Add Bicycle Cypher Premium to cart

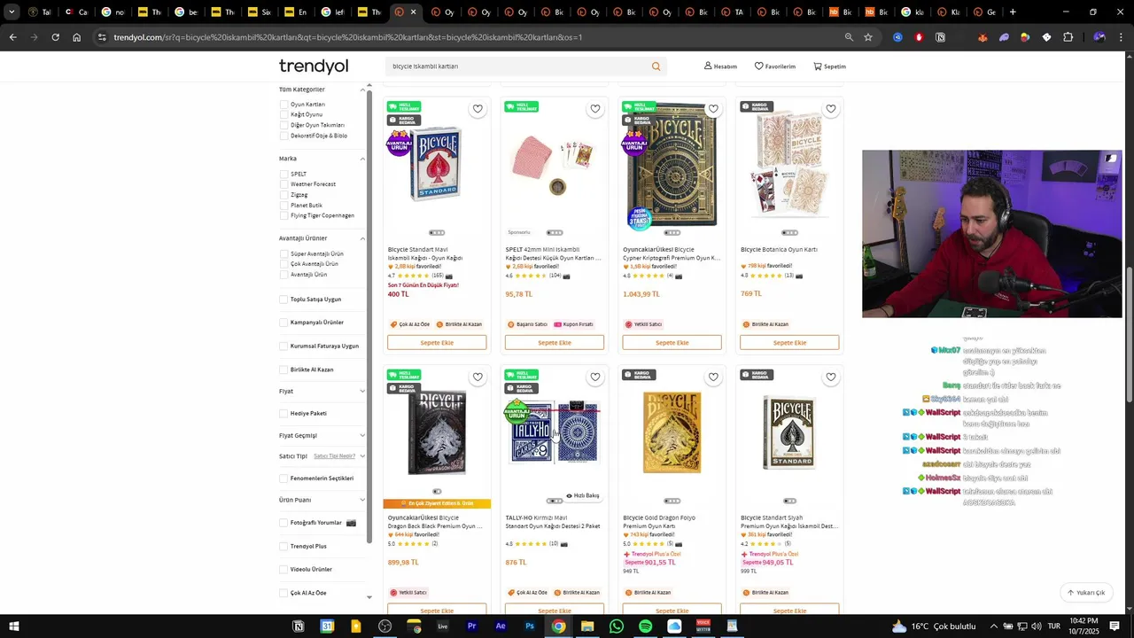[672, 343]
